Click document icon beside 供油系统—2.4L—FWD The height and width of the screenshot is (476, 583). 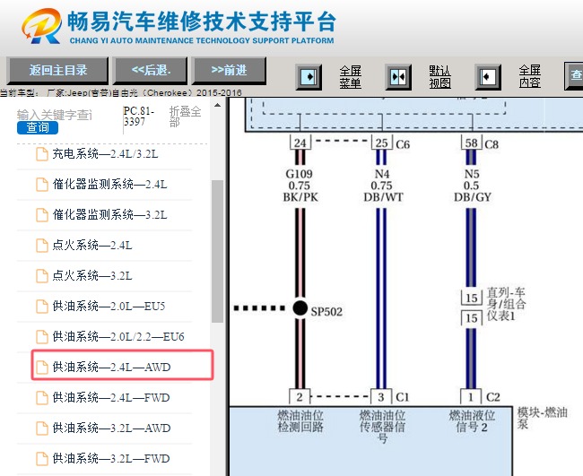click(x=42, y=398)
